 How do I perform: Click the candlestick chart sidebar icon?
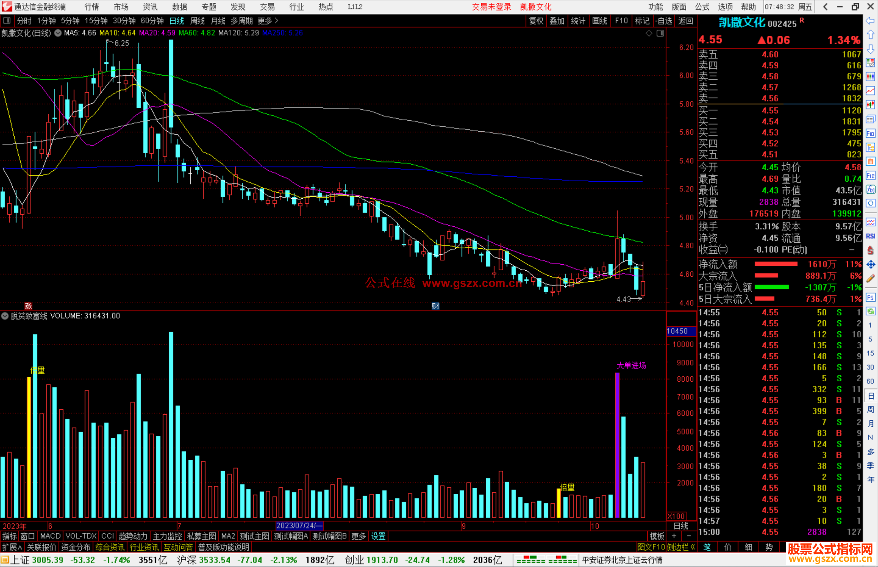870,104
